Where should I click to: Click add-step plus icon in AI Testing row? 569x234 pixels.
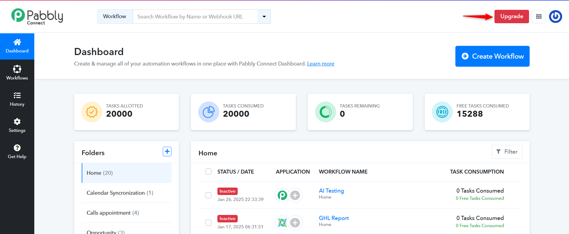(x=295, y=195)
